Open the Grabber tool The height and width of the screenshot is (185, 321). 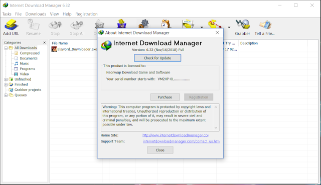pos(242,27)
